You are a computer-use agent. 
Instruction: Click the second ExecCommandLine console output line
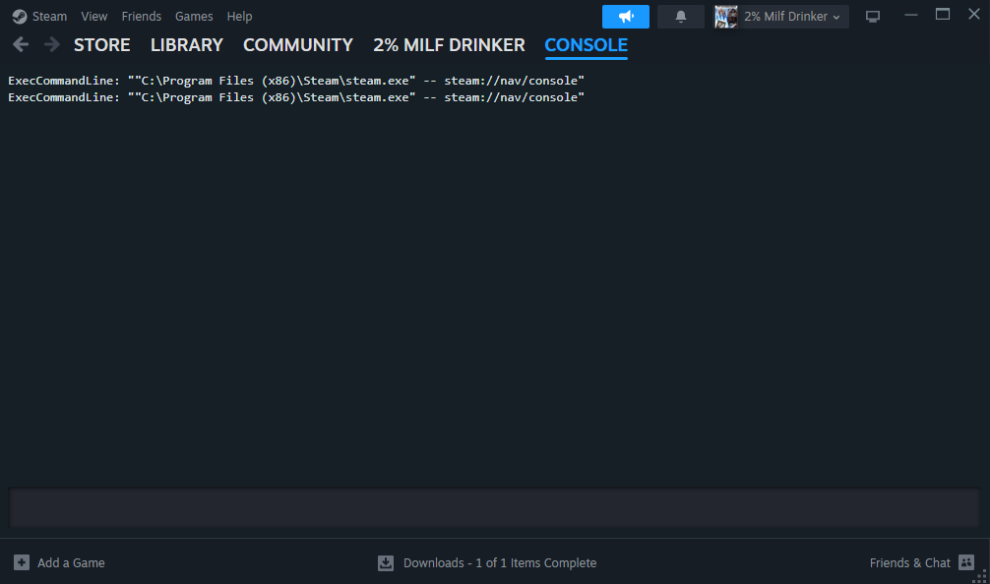tap(296, 97)
